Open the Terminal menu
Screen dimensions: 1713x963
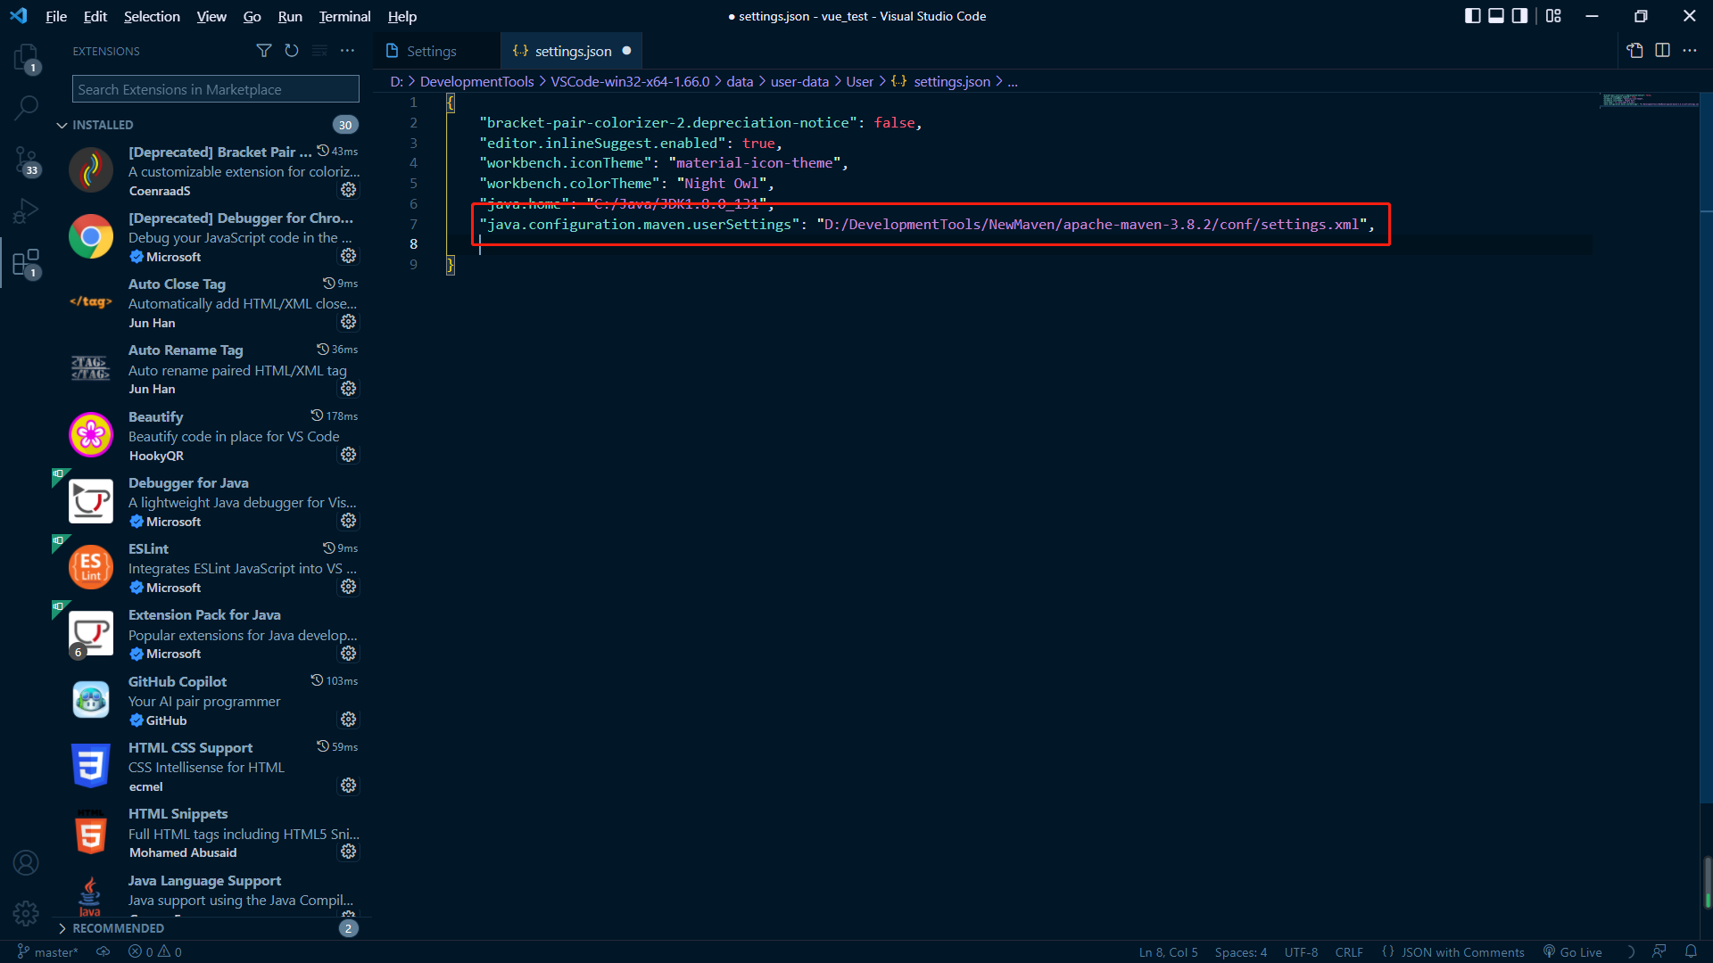344,16
